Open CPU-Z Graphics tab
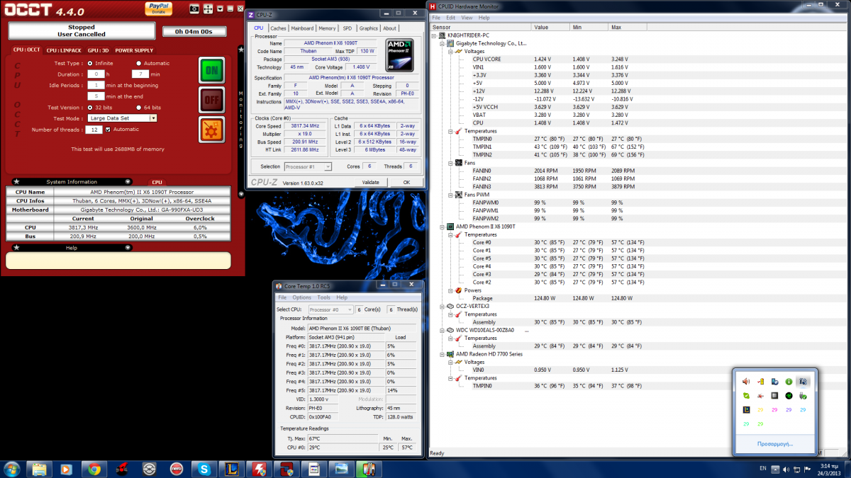This screenshot has width=851, height=478. (x=368, y=28)
